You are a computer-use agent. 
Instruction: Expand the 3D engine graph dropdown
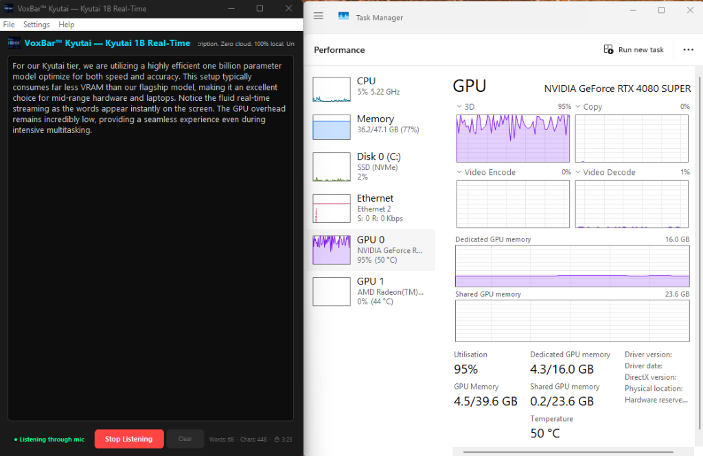click(x=459, y=107)
